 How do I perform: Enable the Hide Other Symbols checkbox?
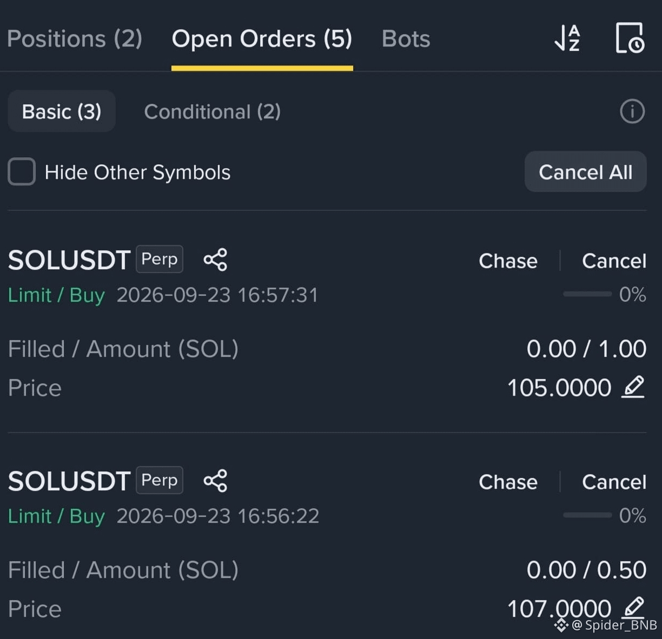point(22,172)
